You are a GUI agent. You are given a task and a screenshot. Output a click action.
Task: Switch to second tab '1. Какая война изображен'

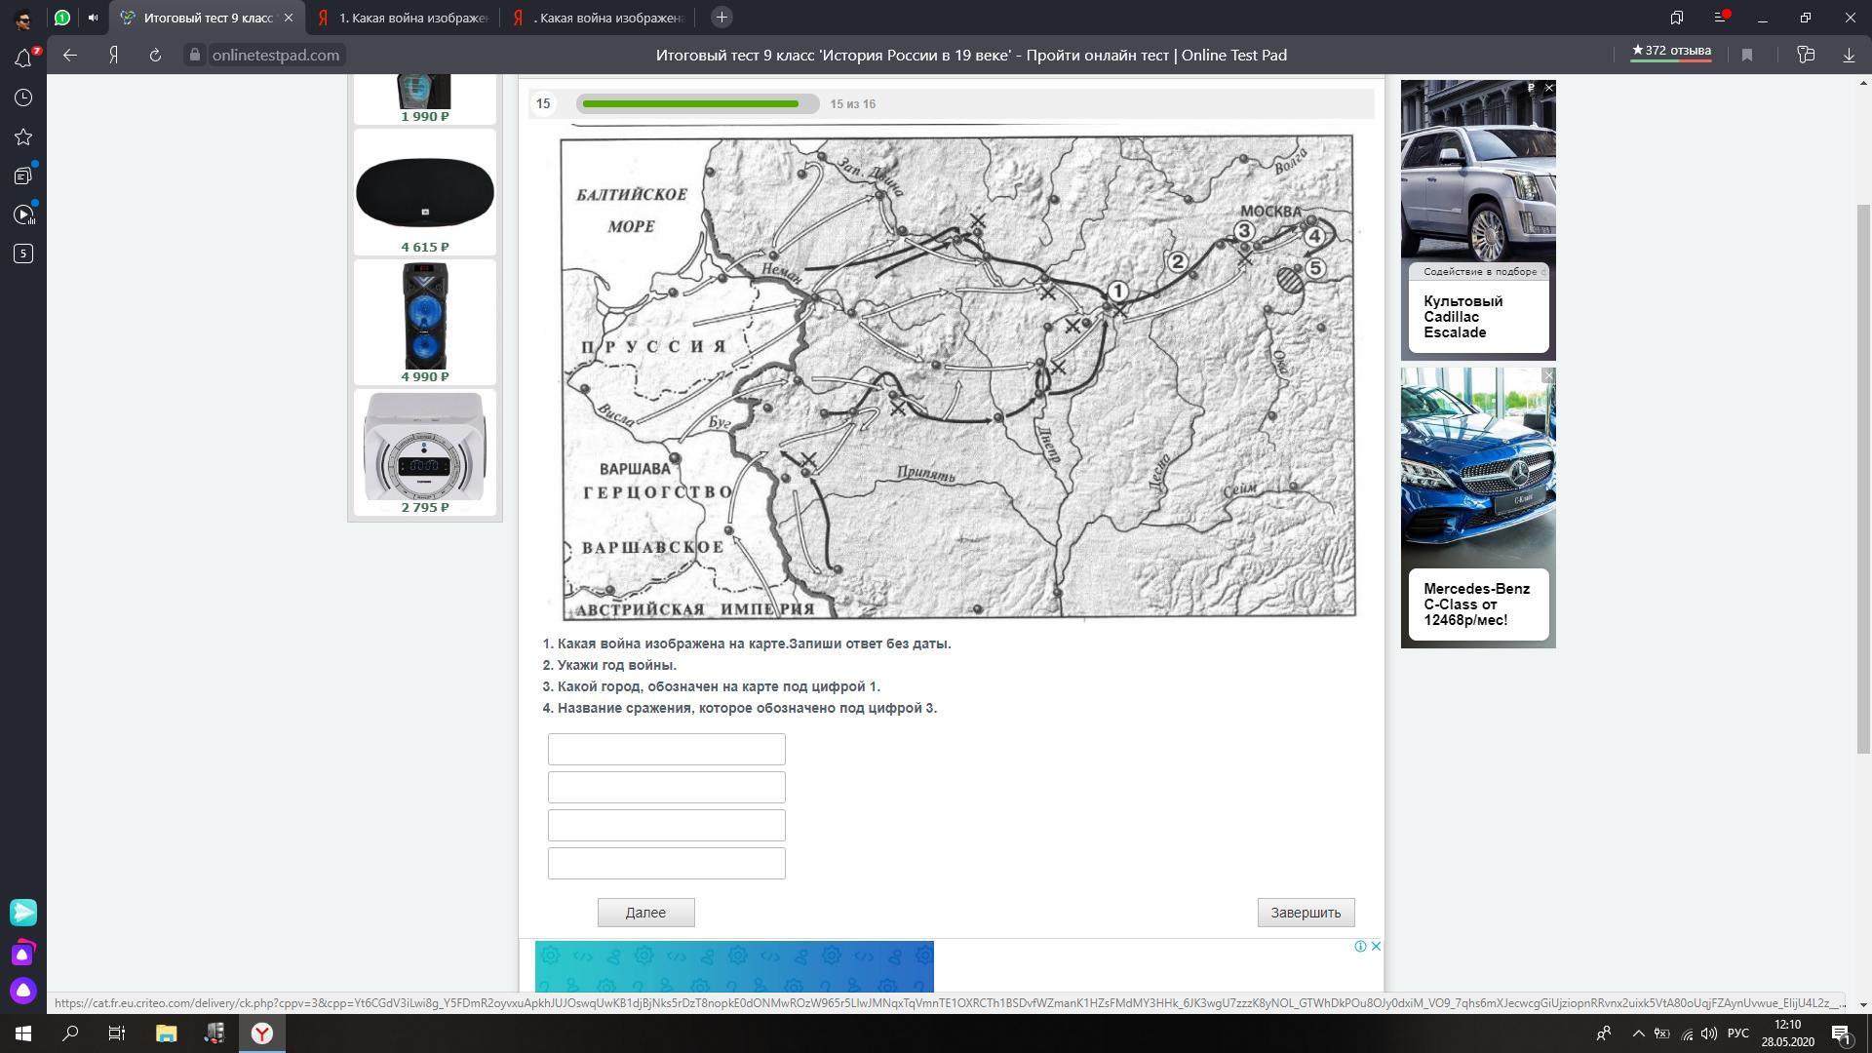[403, 18]
